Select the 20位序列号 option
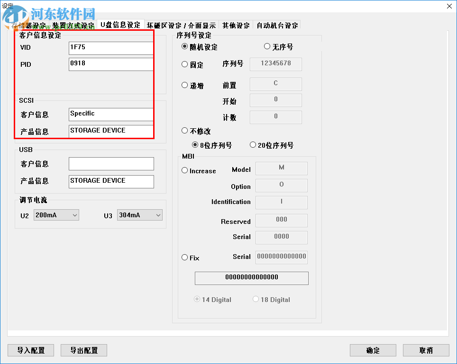This screenshot has height=364, width=457. point(254,145)
